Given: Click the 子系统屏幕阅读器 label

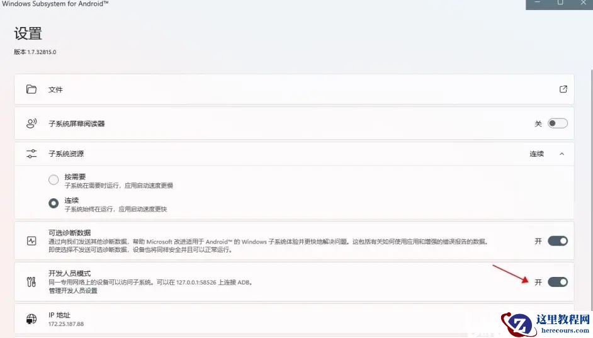Looking at the screenshot, I should pos(77,123).
